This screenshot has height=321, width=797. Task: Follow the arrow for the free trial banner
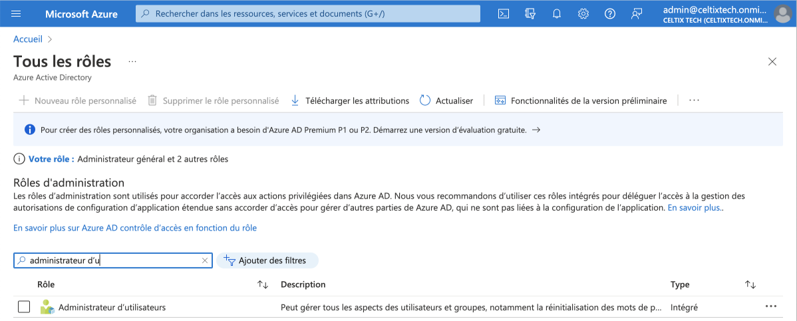(x=536, y=130)
